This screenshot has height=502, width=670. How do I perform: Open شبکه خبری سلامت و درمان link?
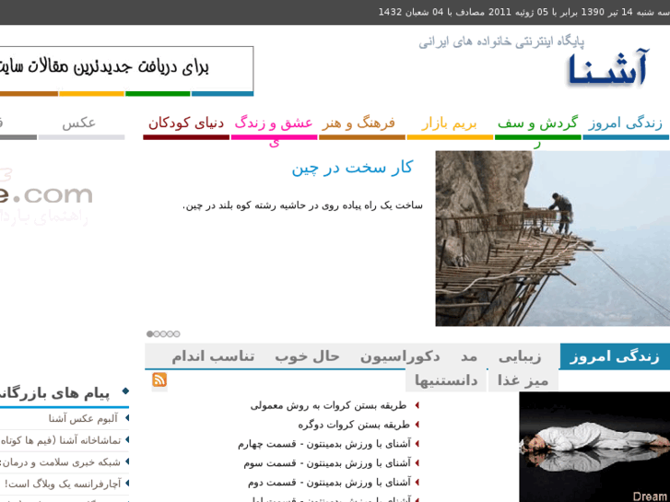click(x=60, y=462)
